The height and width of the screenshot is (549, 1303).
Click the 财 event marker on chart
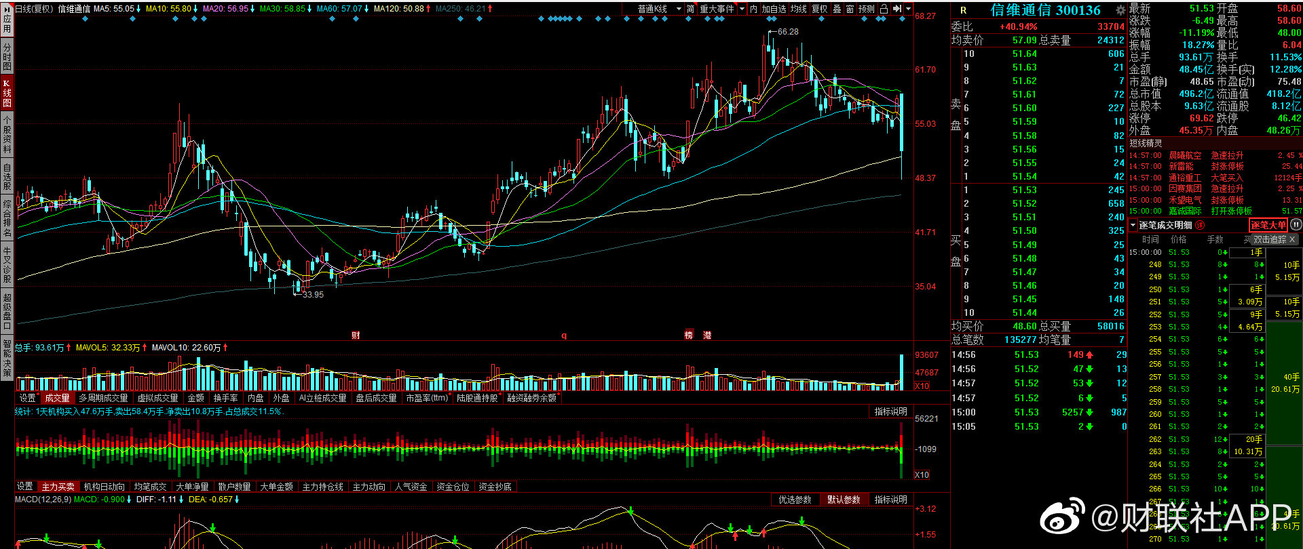coord(356,335)
